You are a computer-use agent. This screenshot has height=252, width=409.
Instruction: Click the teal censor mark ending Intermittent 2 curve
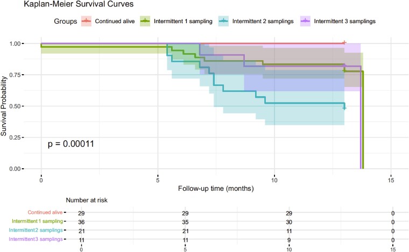click(344, 108)
